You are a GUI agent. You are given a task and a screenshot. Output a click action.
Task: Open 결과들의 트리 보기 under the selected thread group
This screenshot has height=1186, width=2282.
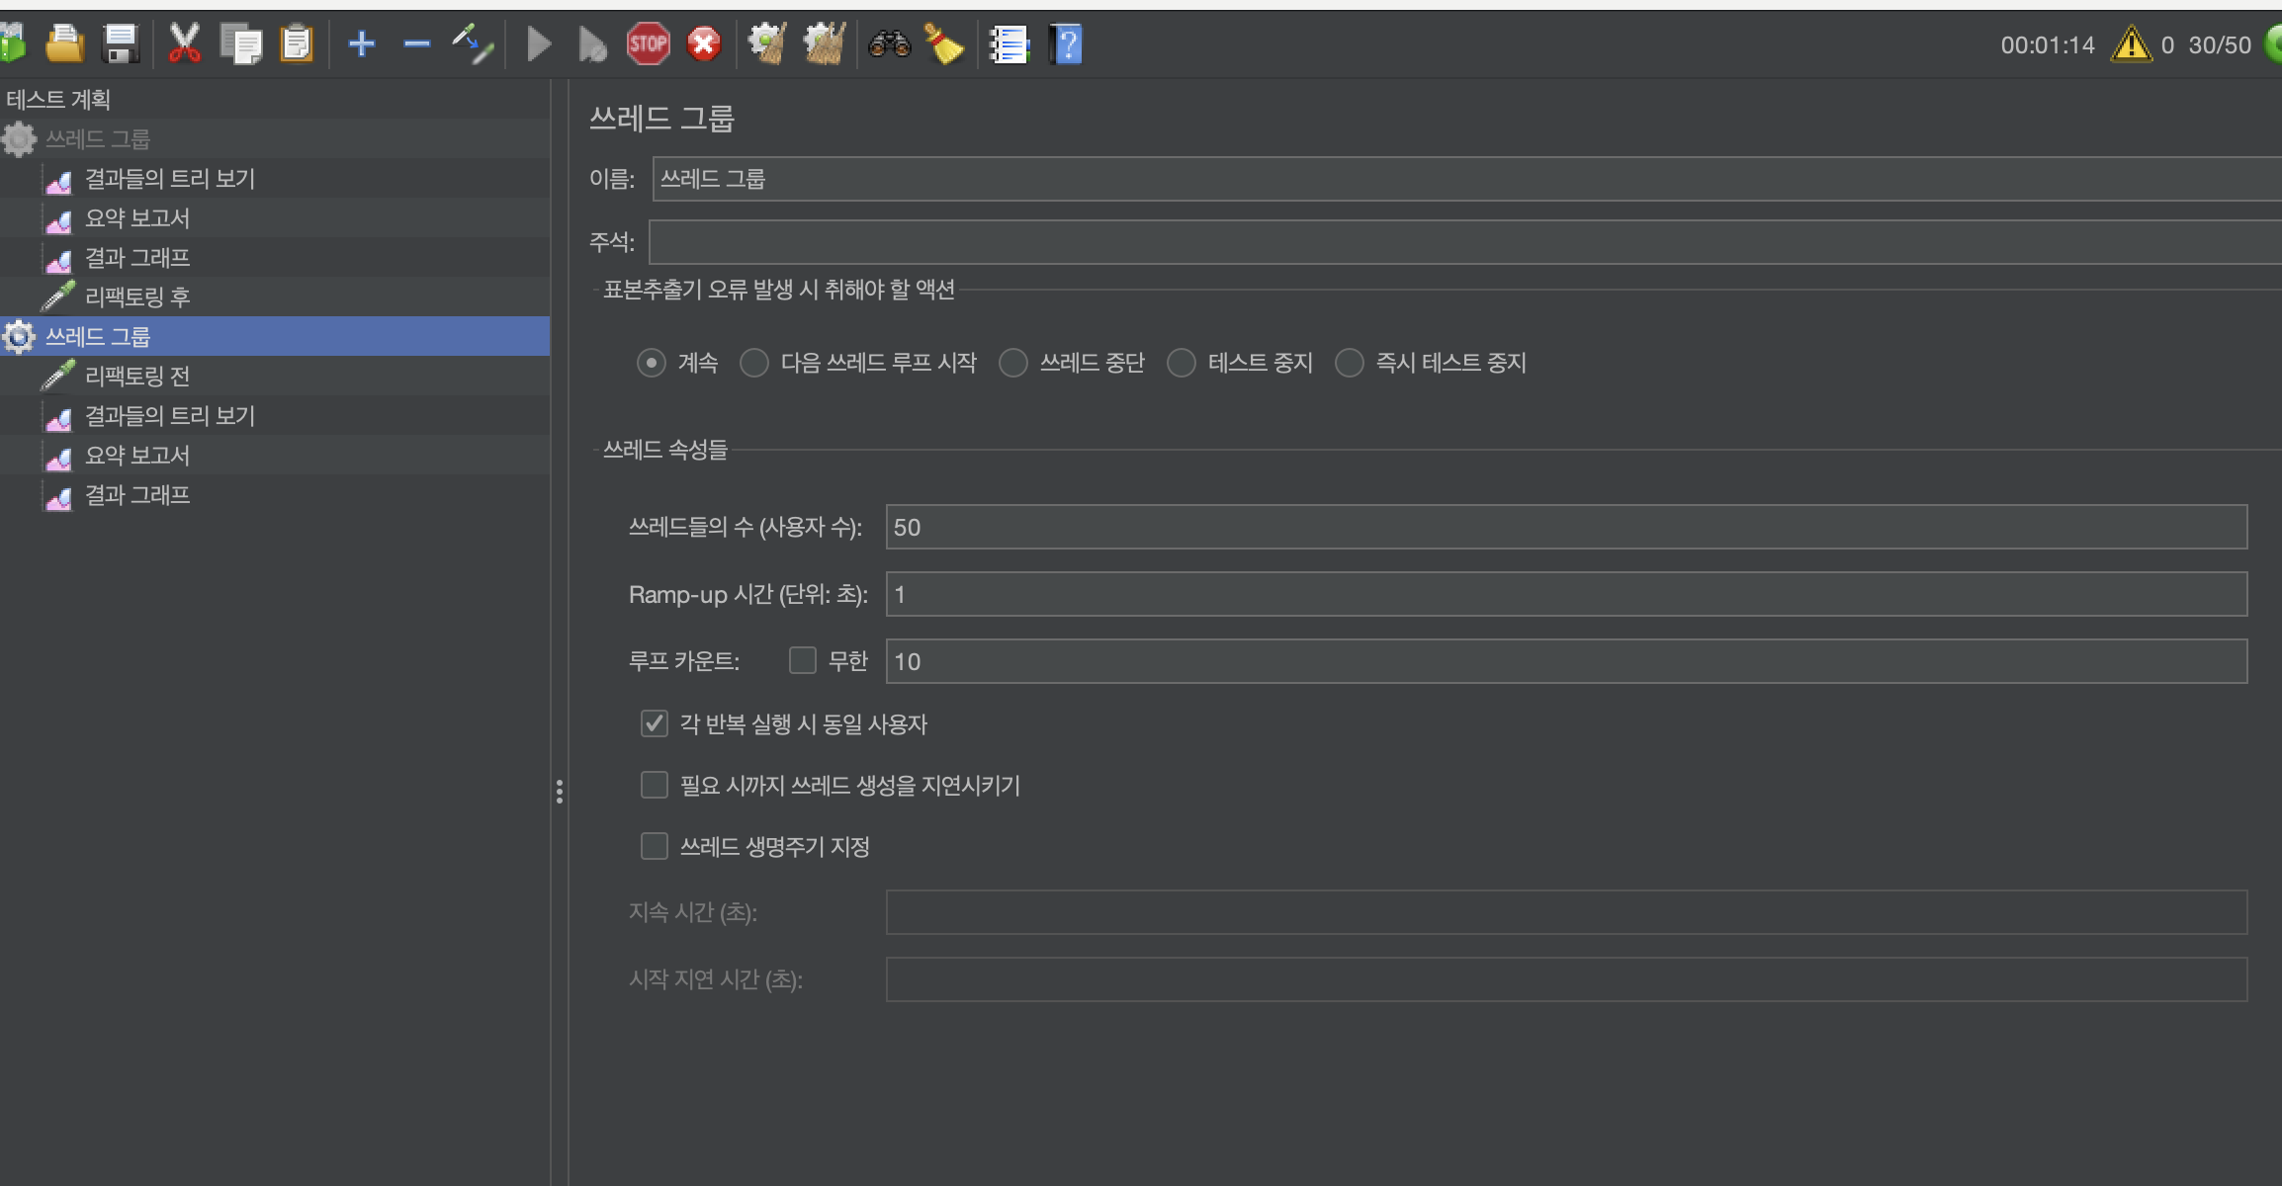(169, 416)
